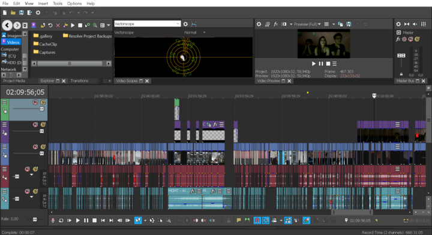432x235 pixels.
Task: Insert a marker with the yellow flag icon
Action: [x=239, y=221]
